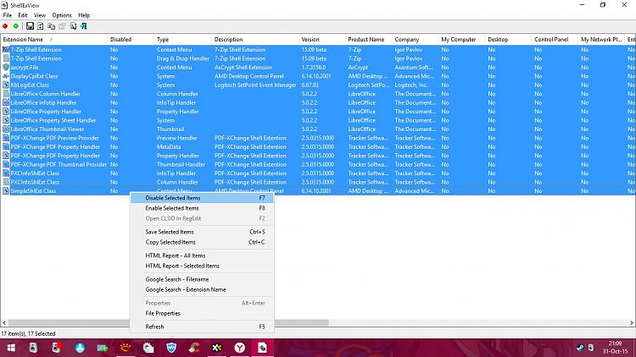Select the SimpleShlExt Class row
636x357 pixels.
tap(318, 191)
